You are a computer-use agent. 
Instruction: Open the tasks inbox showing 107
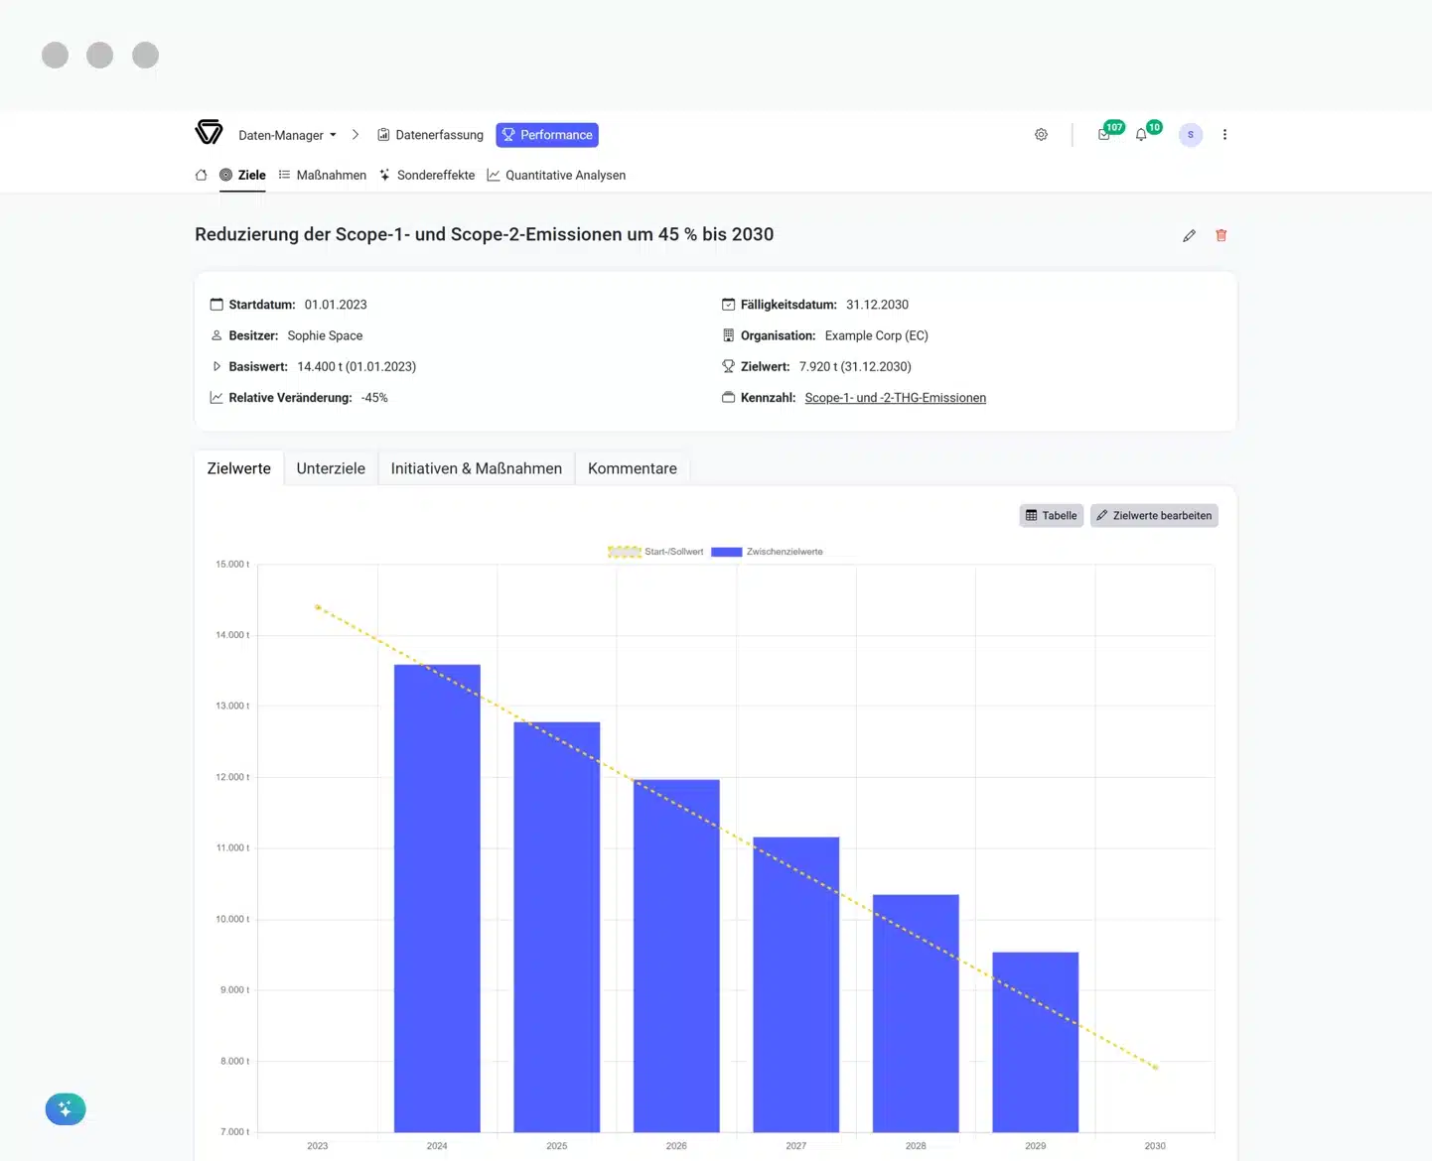pos(1105,134)
